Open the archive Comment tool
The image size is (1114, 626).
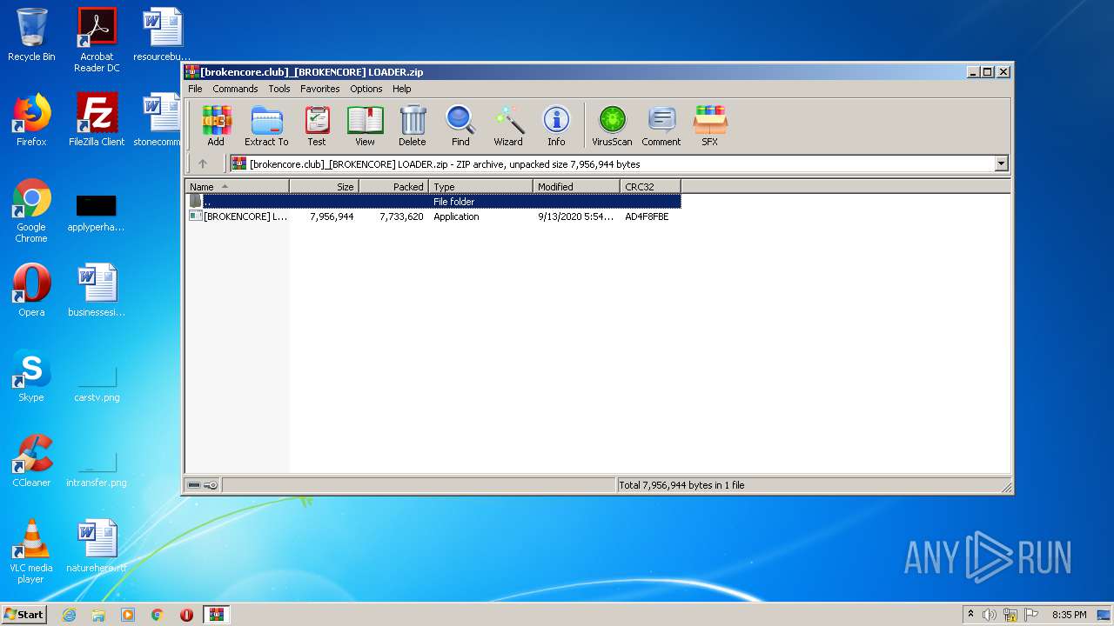pyautogui.click(x=661, y=125)
